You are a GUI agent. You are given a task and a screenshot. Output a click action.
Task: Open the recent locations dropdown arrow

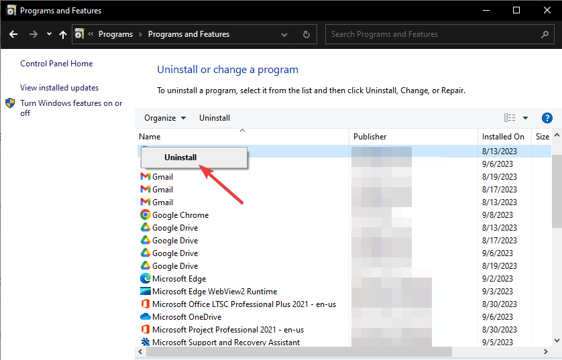49,34
